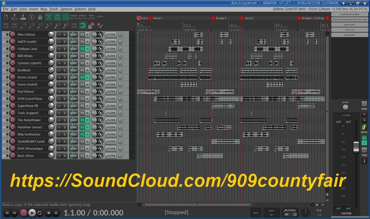Click volume knob on Add'It (synth) track
The width and height of the screenshot is (370, 219).
coord(51,42)
